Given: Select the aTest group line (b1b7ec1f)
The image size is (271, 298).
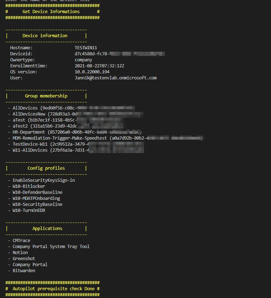Looking at the screenshot, I should click(x=66, y=120).
